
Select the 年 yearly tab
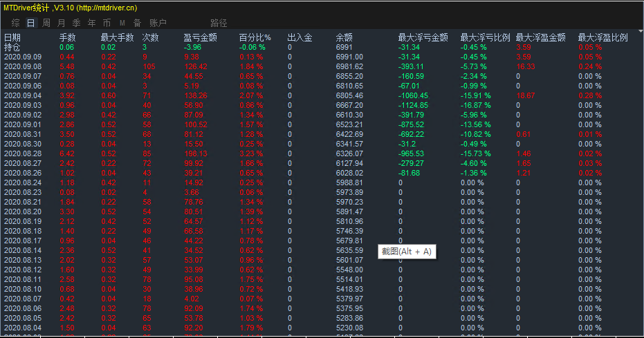point(91,23)
